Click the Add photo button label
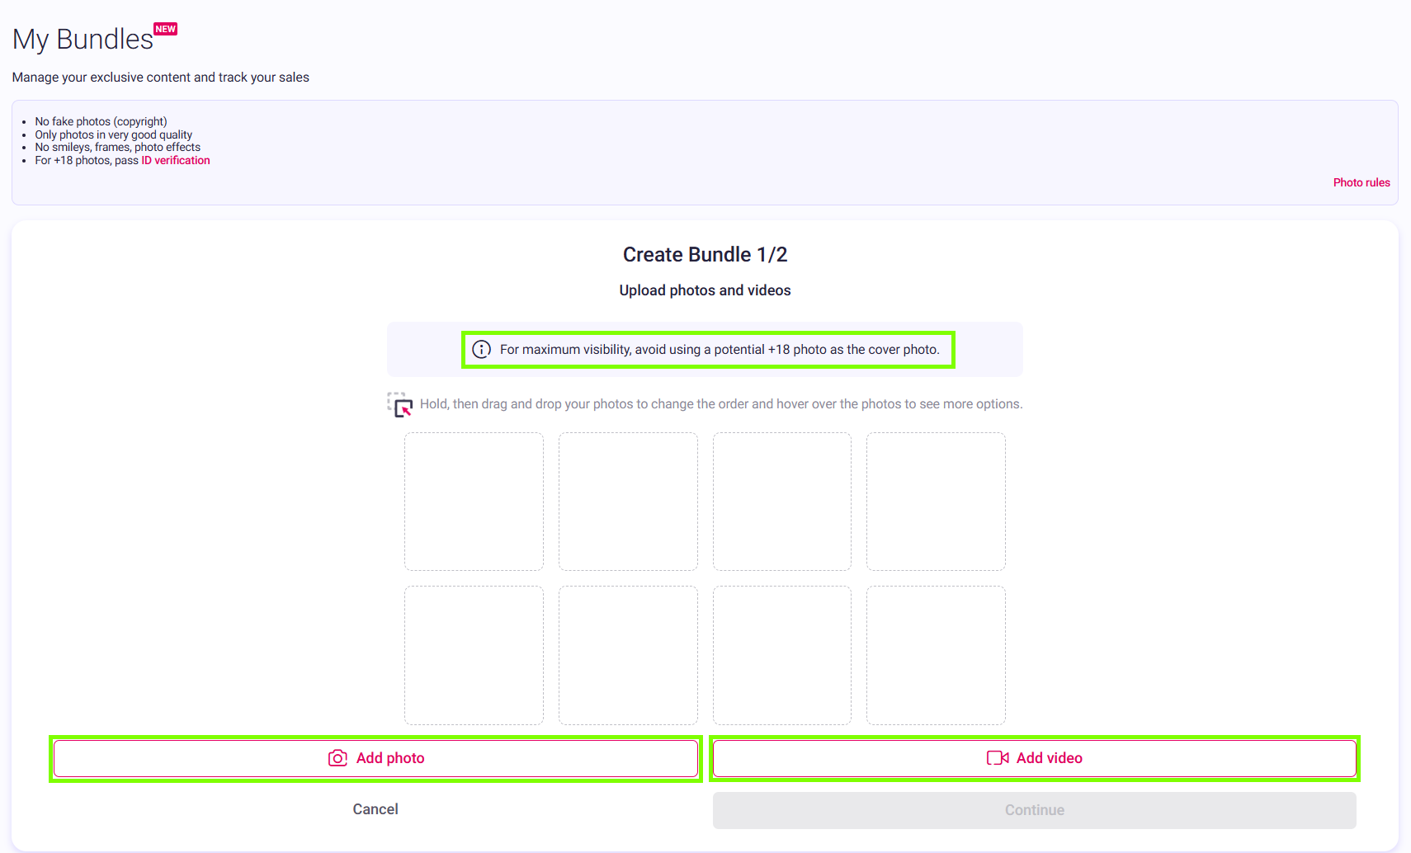This screenshot has height=853, width=1411. point(390,758)
